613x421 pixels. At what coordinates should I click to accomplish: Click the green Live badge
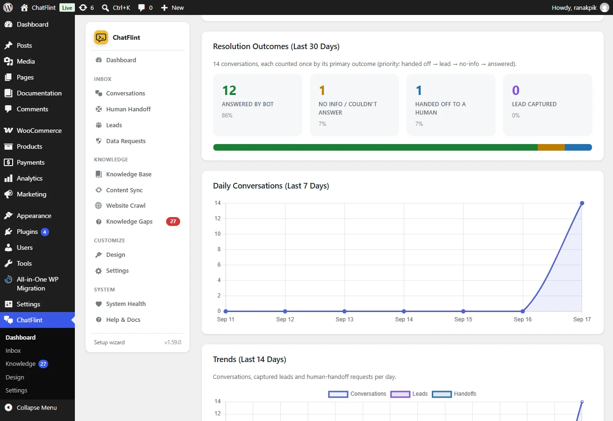click(x=67, y=7)
